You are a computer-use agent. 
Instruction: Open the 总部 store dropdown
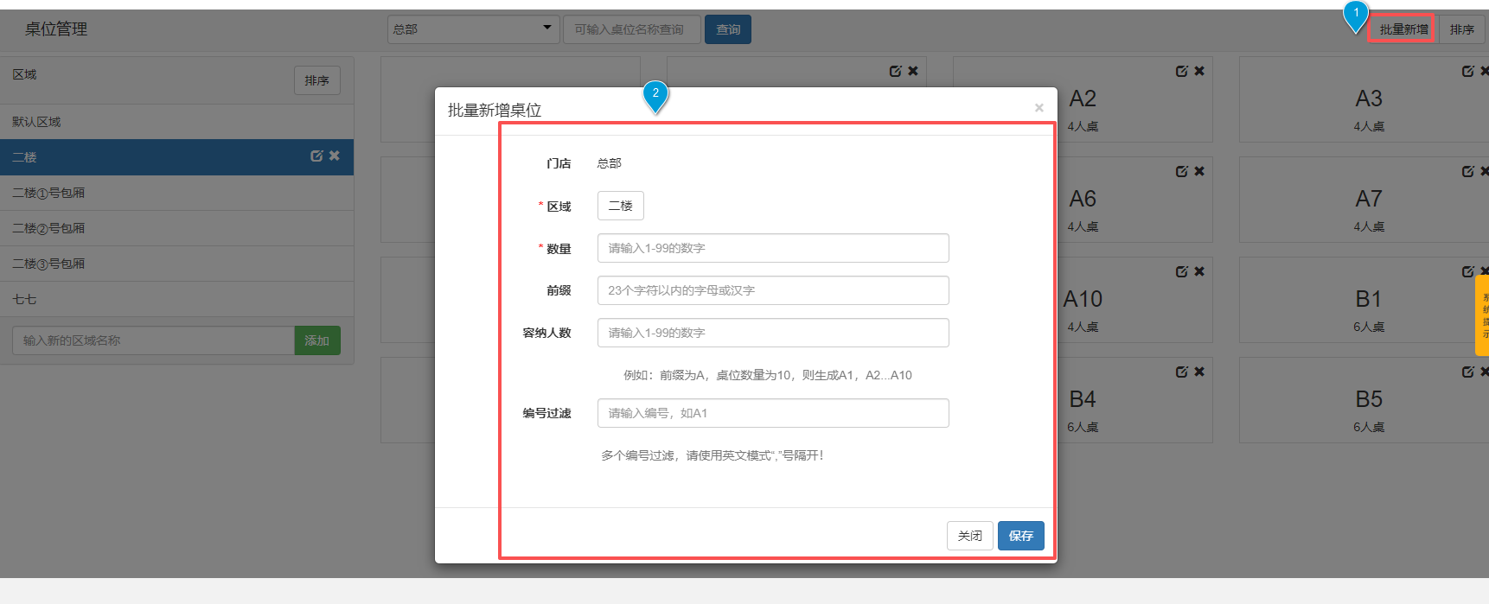[x=472, y=29]
